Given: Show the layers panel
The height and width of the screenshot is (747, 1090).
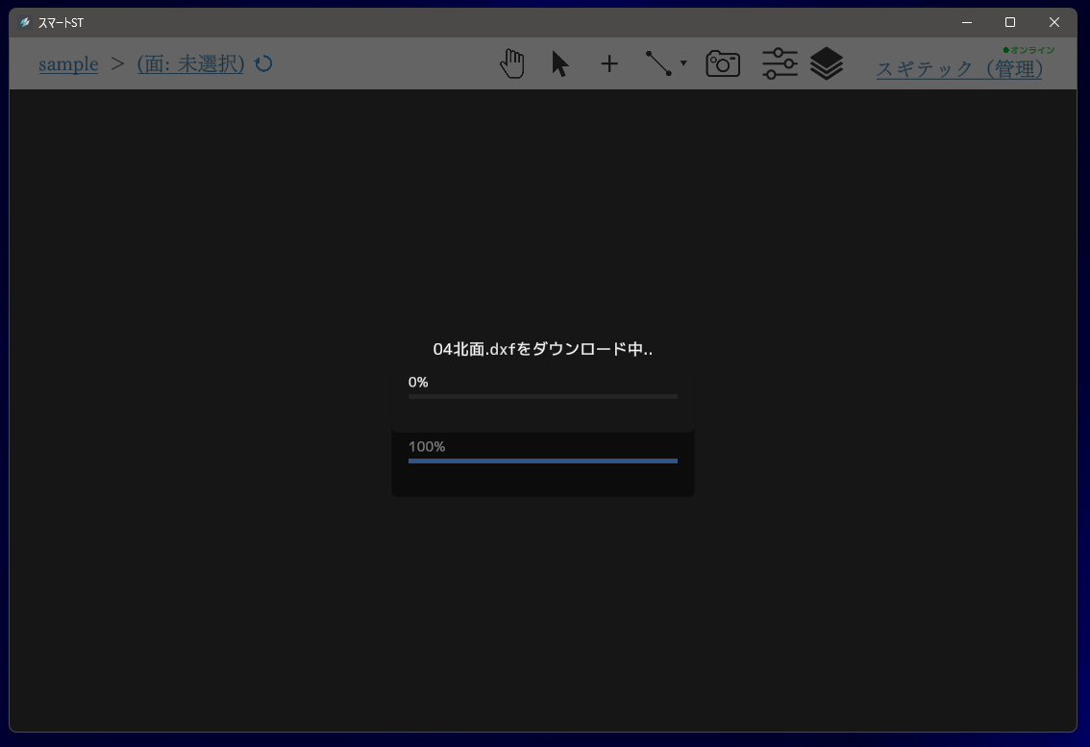Looking at the screenshot, I should [827, 64].
